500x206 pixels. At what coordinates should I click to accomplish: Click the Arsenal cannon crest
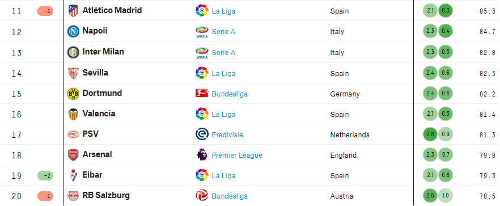coord(73,155)
